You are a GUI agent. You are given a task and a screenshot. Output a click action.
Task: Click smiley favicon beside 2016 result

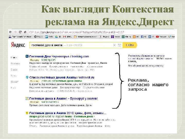tap(27, 113)
